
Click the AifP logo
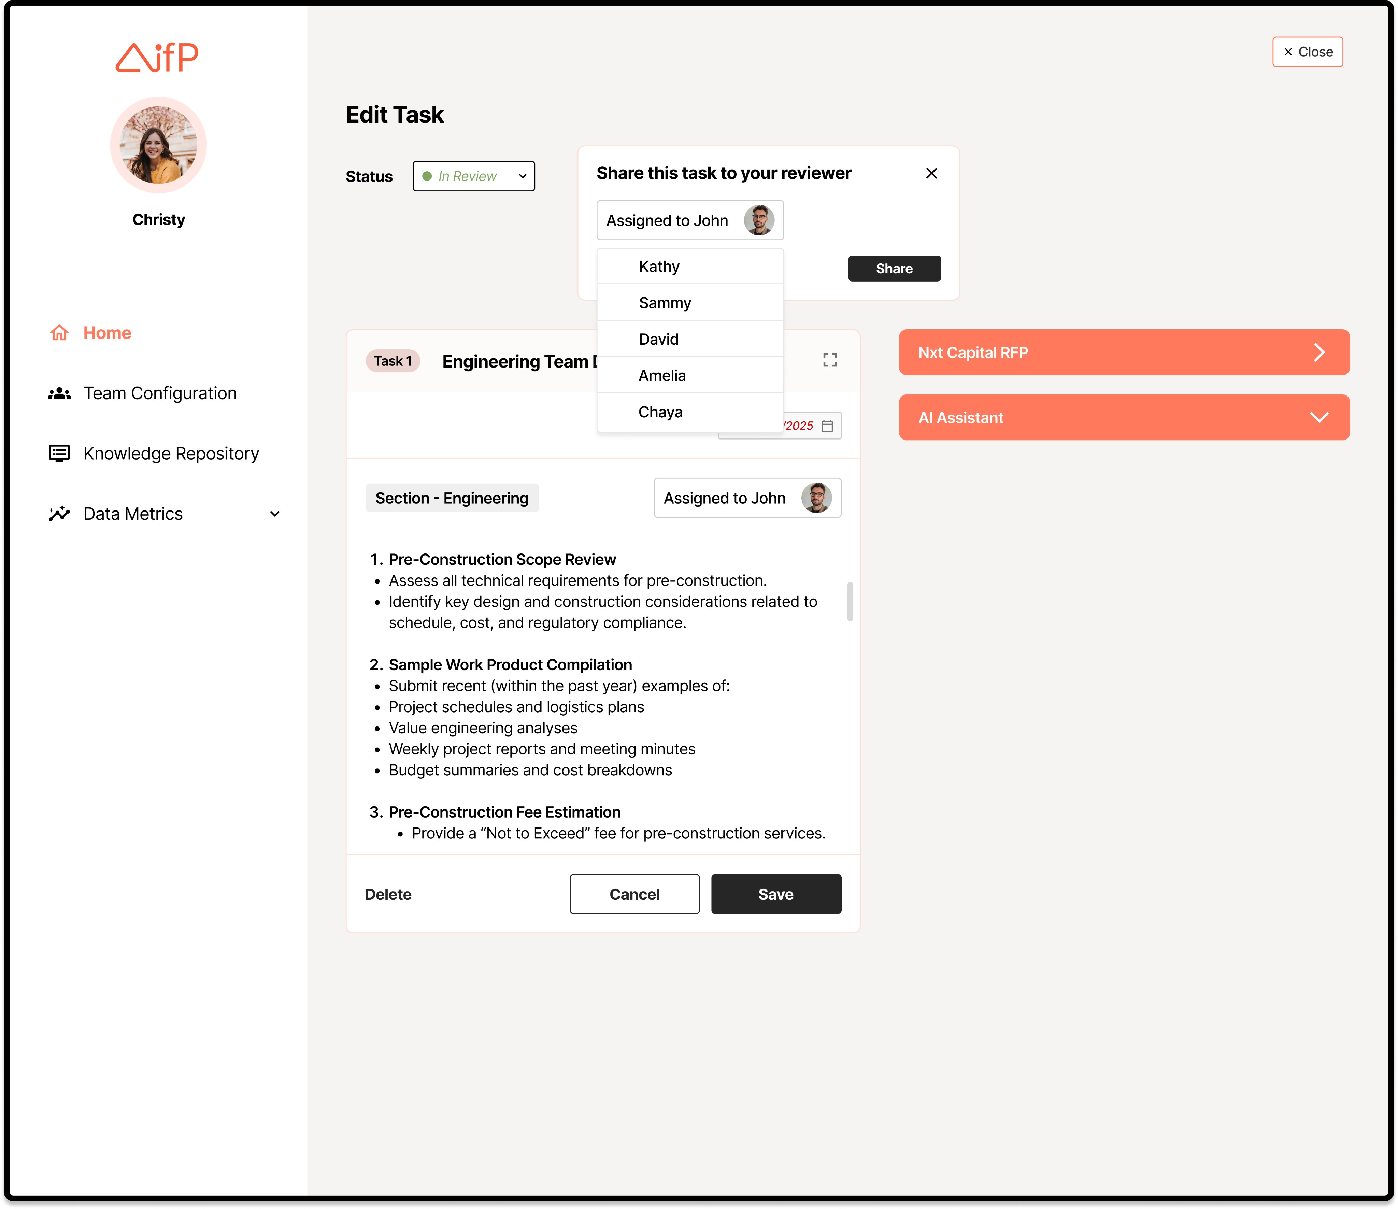pyautogui.click(x=157, y=57)
